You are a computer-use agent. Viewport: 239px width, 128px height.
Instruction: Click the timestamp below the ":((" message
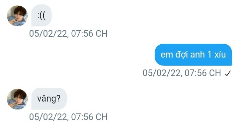[68, 33]
